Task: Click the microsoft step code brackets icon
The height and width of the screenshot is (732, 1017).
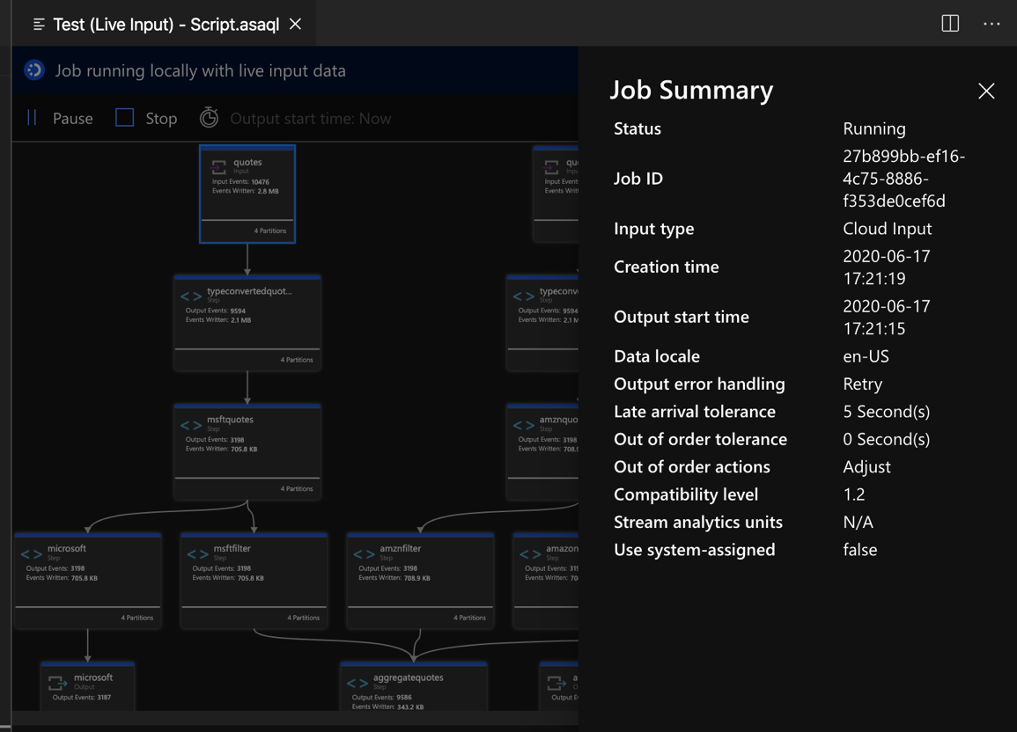Action: (31, 554)
